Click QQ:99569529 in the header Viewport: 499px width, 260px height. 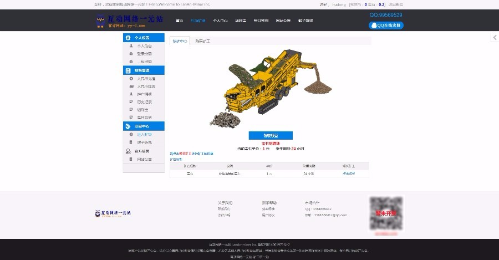point(386,15)
